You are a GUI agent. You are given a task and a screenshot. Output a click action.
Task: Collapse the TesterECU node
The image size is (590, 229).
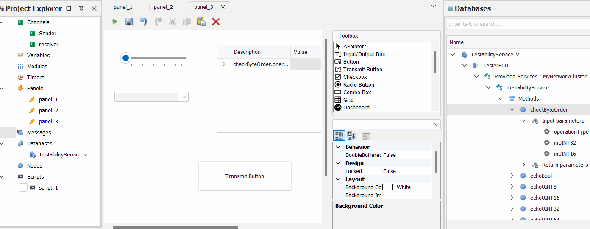(x=465, y=65)
